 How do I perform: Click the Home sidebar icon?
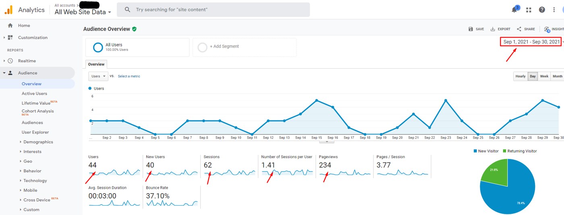coord(10,25)
